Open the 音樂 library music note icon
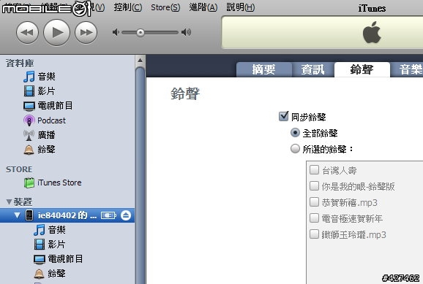 (29, 77)
